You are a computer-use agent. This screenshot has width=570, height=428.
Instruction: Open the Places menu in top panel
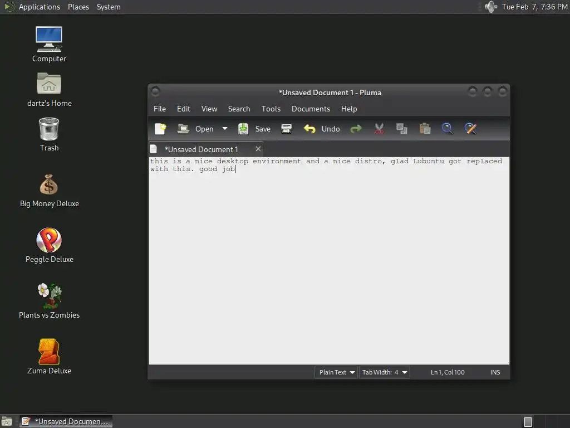tap(78, 7)
